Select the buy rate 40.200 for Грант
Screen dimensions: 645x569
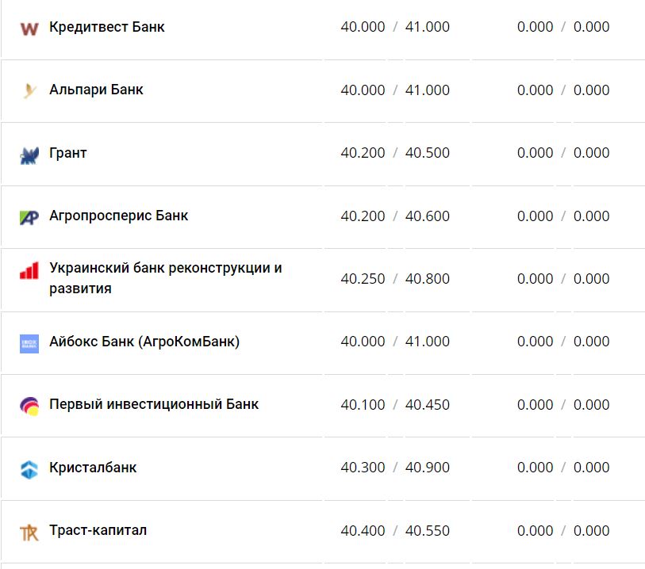click(x=365, y=152)
